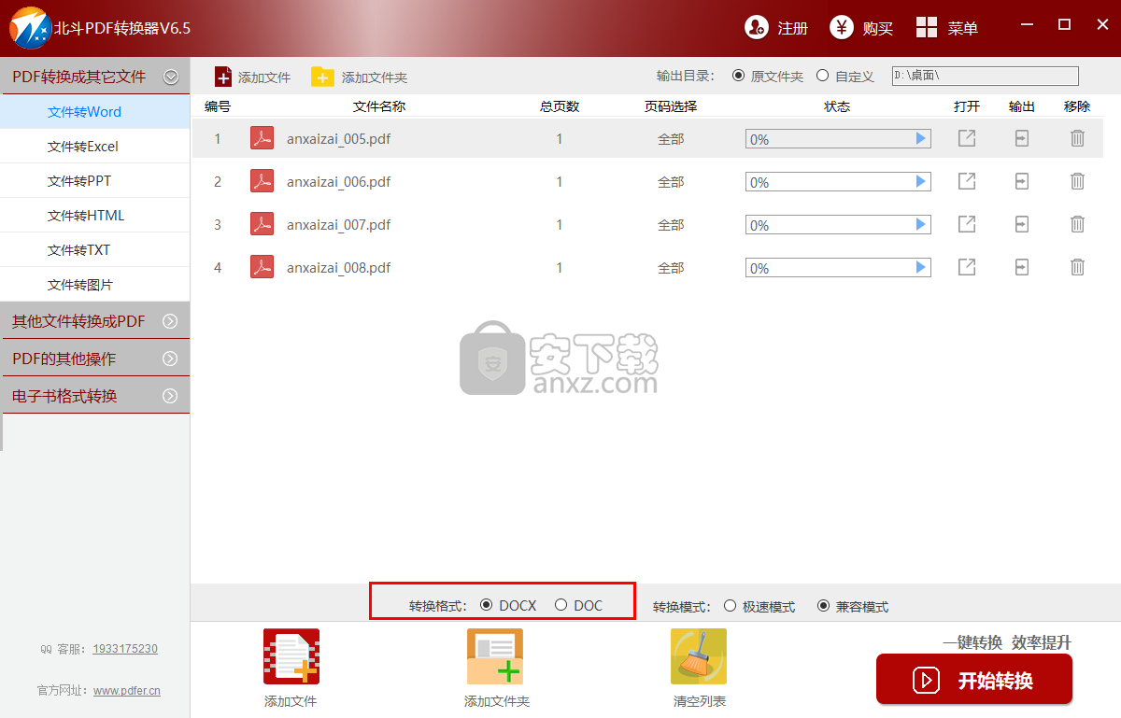This screenshot has width=1121, height=718.
Task: Click the QQ number 1933175230 link
Action: click(125, 649)
